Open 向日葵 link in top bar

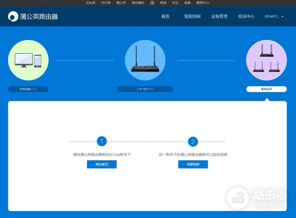pos(106,3)
